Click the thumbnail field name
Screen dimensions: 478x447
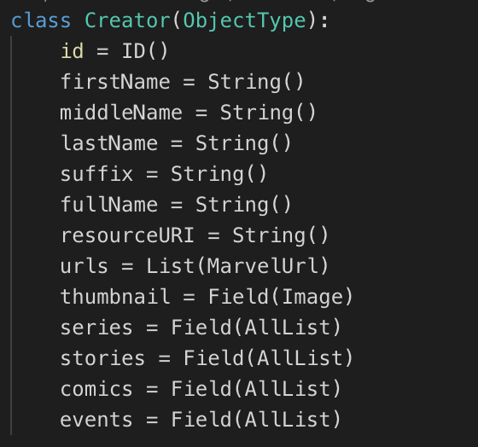(115, 296)
